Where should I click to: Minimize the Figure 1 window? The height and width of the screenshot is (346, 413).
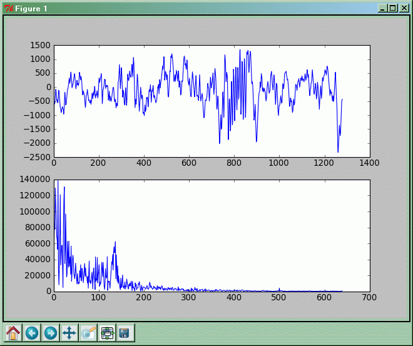[383, 8]
